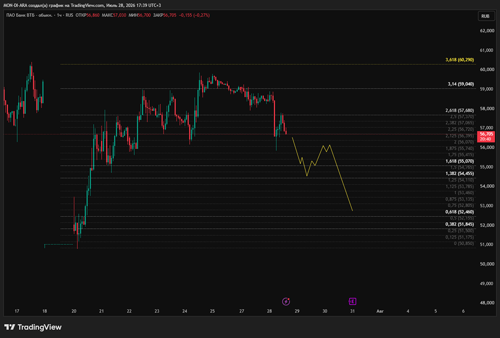Select the RUB currency button
The width and height of the screenshot is (500, 338).
[485, 16]
